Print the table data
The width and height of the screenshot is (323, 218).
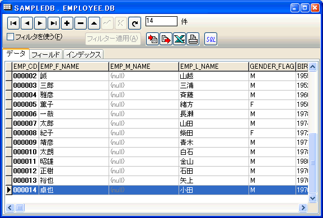coord(193,39)
